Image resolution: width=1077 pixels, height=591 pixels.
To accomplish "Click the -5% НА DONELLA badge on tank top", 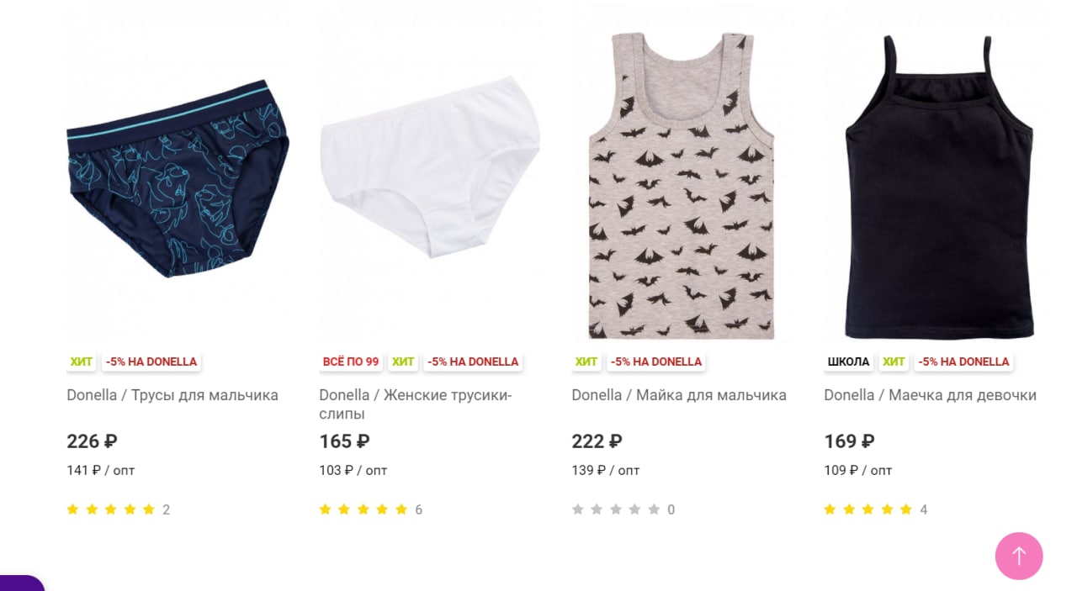I will [656, 361].
